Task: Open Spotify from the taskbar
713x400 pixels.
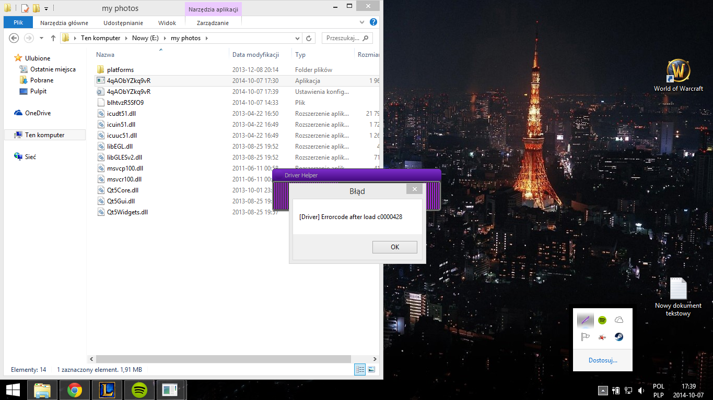Action: coord(138,390)
